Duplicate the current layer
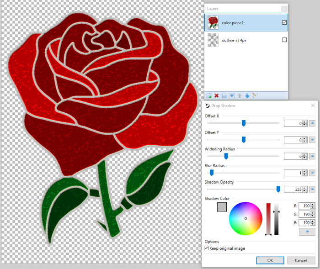The height and width of the screenshot is (269, 320). [x=224, y=95]
